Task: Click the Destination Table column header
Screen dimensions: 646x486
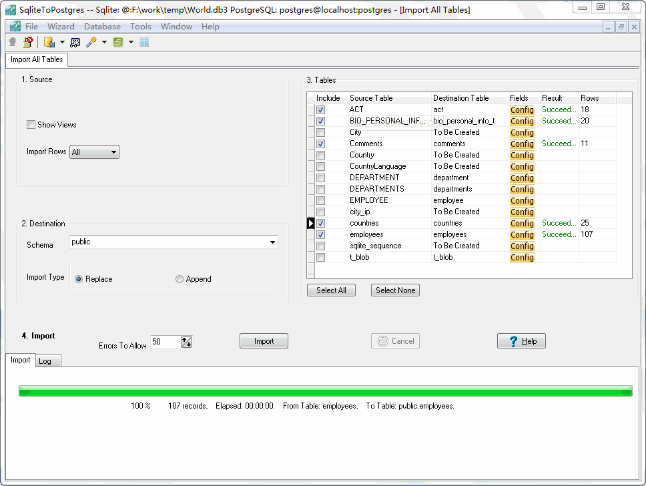Action: (469, 98)
